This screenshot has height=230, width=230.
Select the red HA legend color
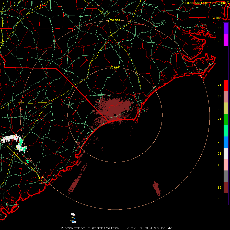(226, 85)
